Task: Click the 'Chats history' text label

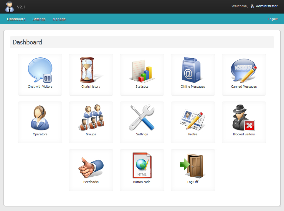Action: (91, 87)
